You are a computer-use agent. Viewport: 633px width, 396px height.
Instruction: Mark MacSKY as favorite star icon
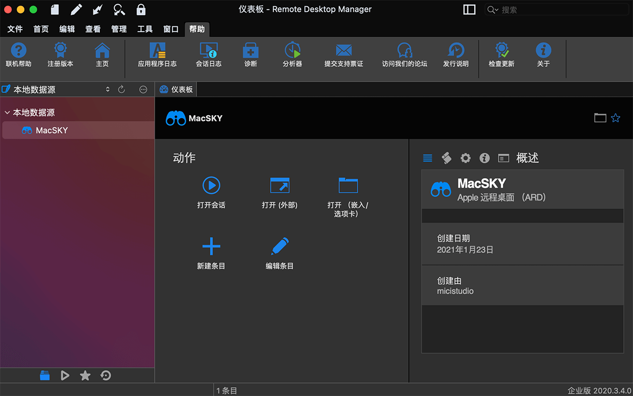click(x=616, y=118)
